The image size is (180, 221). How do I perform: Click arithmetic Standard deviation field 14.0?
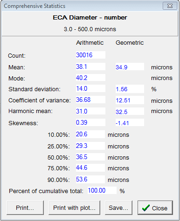(90, 88)
